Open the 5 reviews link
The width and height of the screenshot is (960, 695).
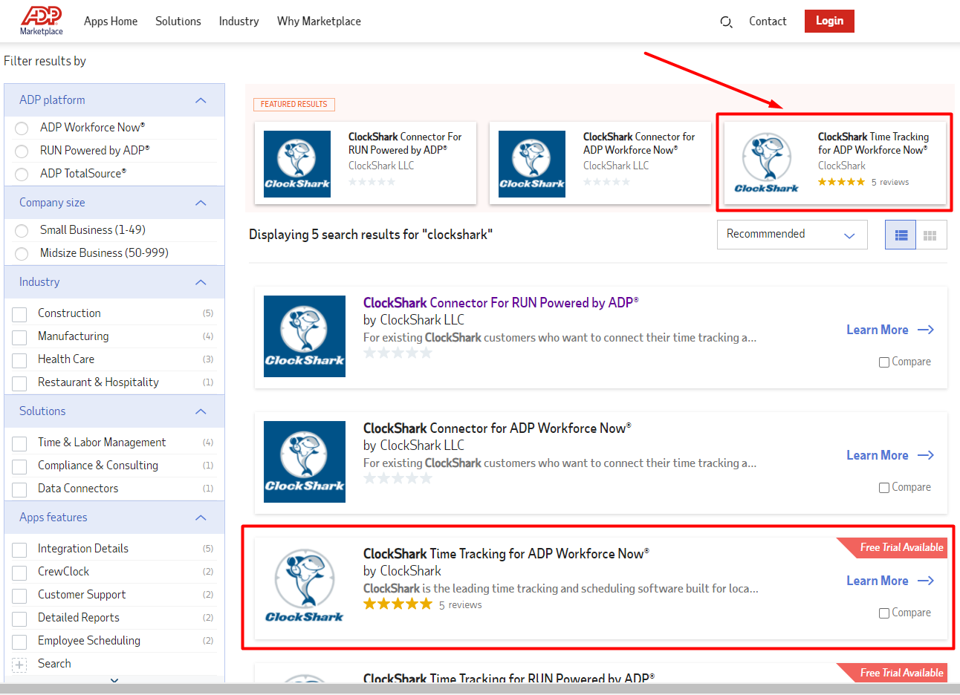click(x=461, y=604)
